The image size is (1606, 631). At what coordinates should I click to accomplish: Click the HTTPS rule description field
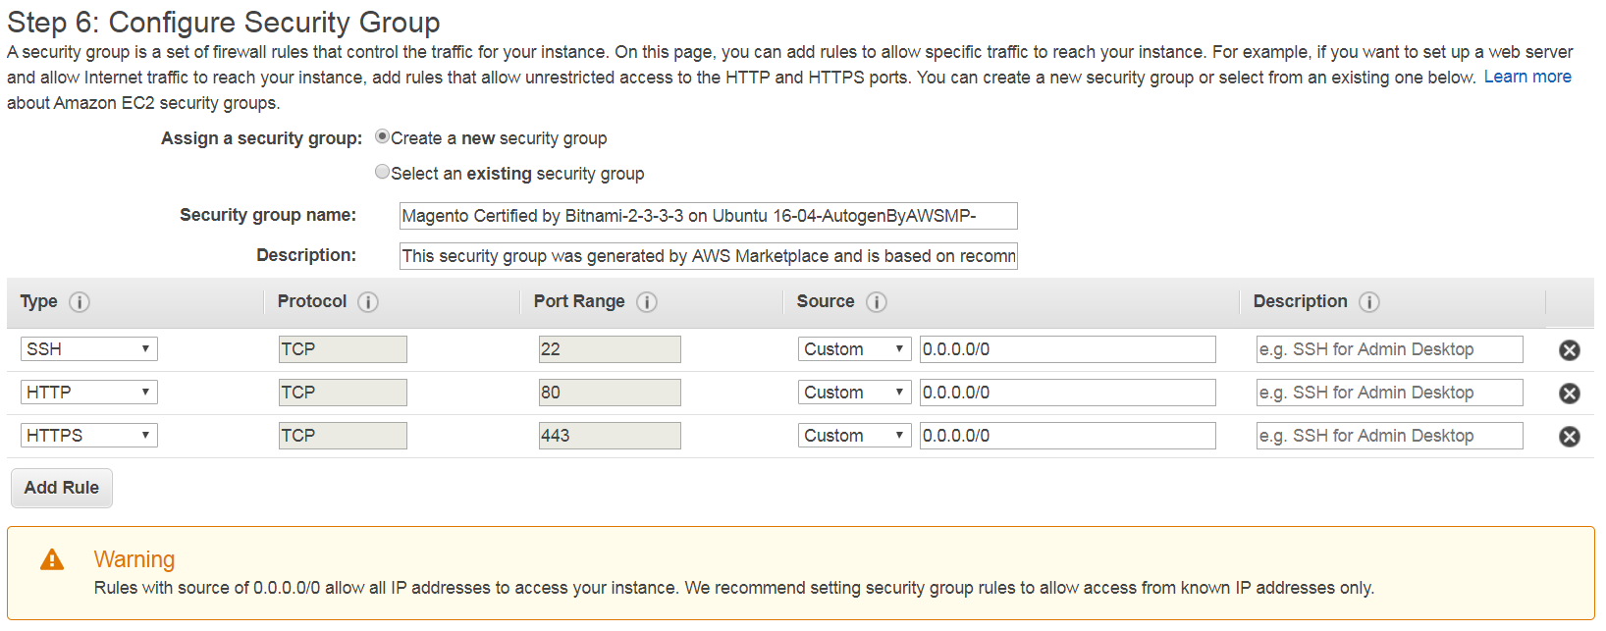[x=1389, y=436]
